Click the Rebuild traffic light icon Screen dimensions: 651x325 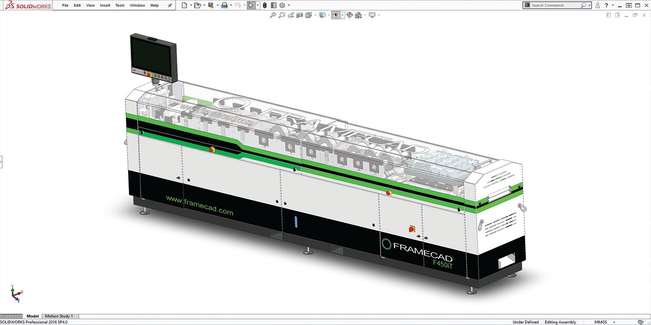point(265,5)
